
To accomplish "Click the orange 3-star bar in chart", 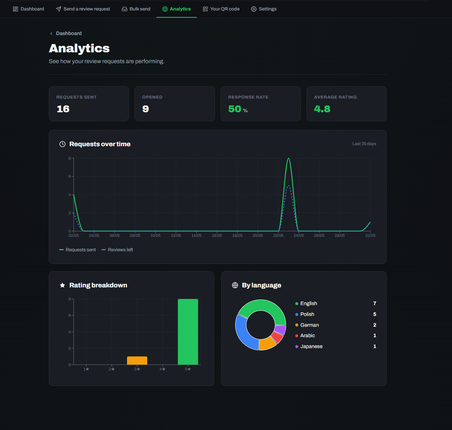I will pyautogui.click(x=137, y=361).
